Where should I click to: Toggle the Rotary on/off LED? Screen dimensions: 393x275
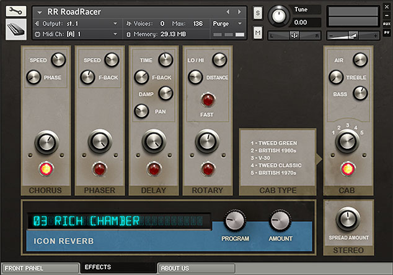tap(208, 169)
